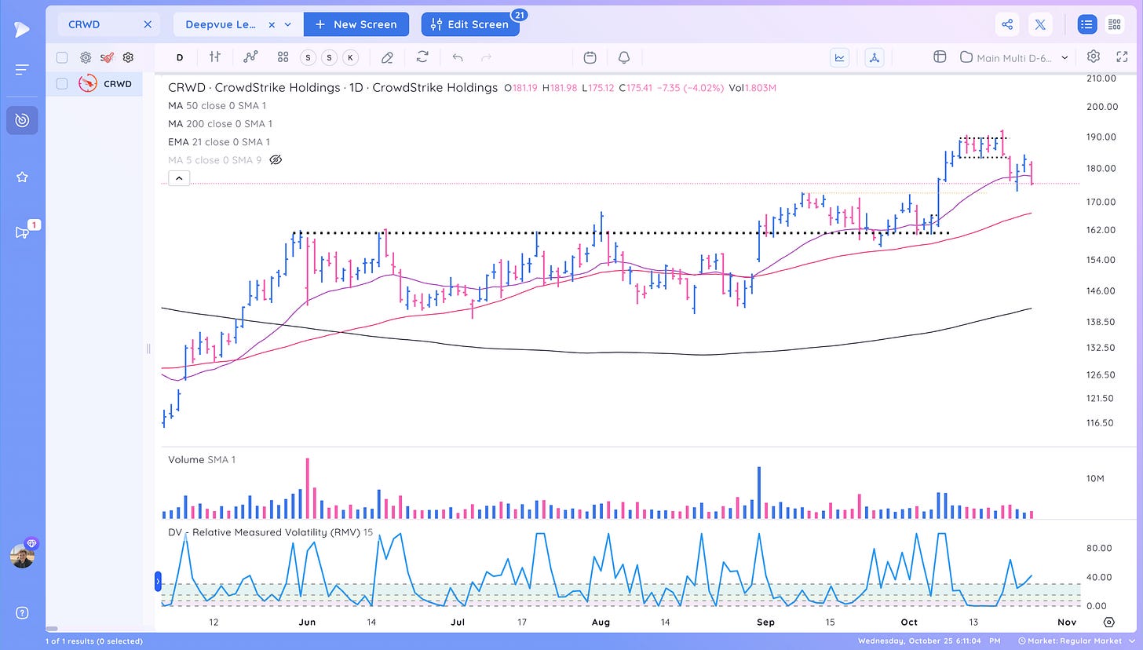Open the star favorites icon in sidebar

[22, 177]
